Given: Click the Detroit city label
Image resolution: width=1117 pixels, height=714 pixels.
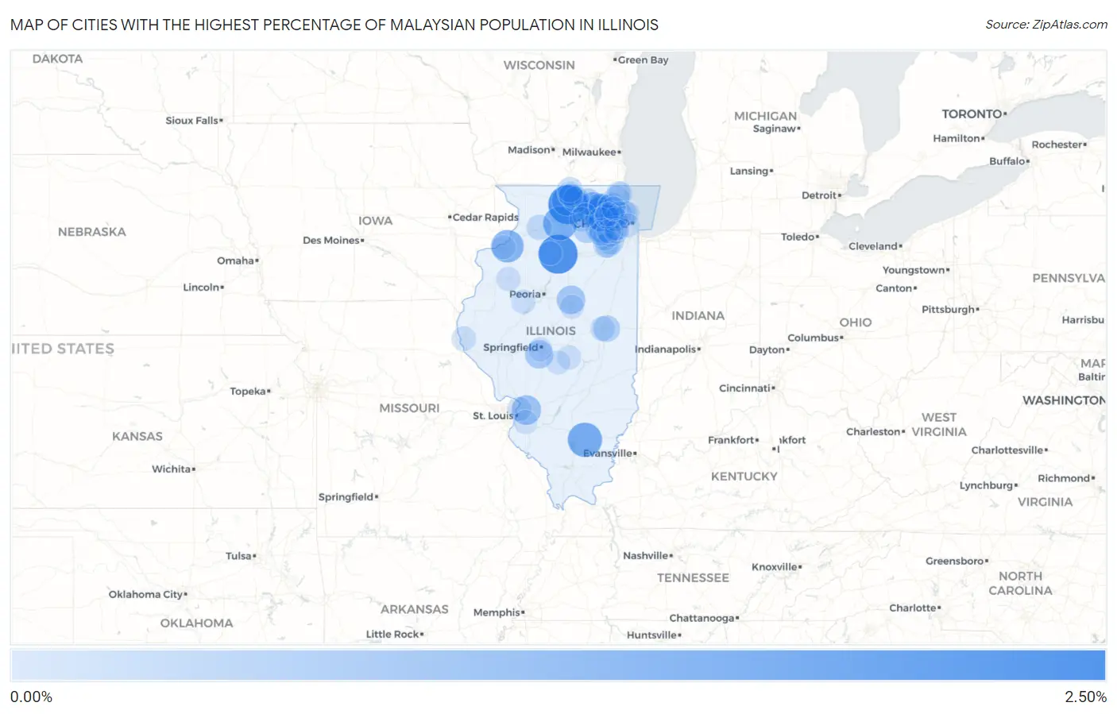Looking at the screenshot, I should click(821, 195).
